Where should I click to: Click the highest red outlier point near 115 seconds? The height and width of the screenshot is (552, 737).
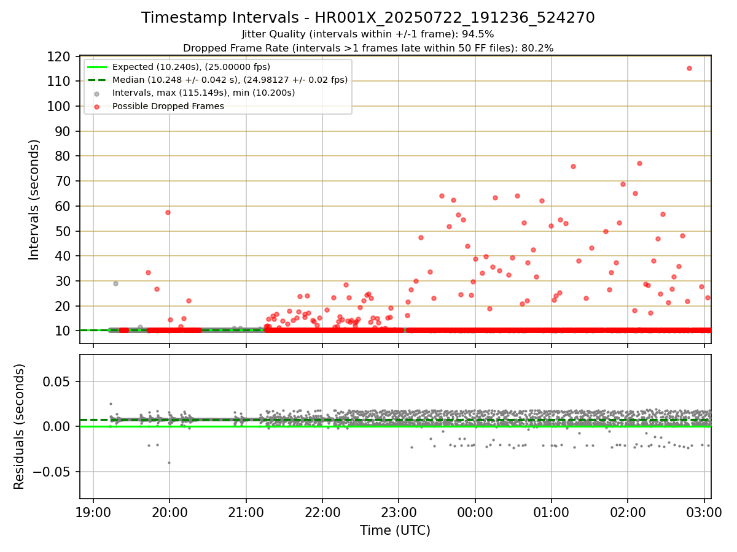(x=689, y=69)
